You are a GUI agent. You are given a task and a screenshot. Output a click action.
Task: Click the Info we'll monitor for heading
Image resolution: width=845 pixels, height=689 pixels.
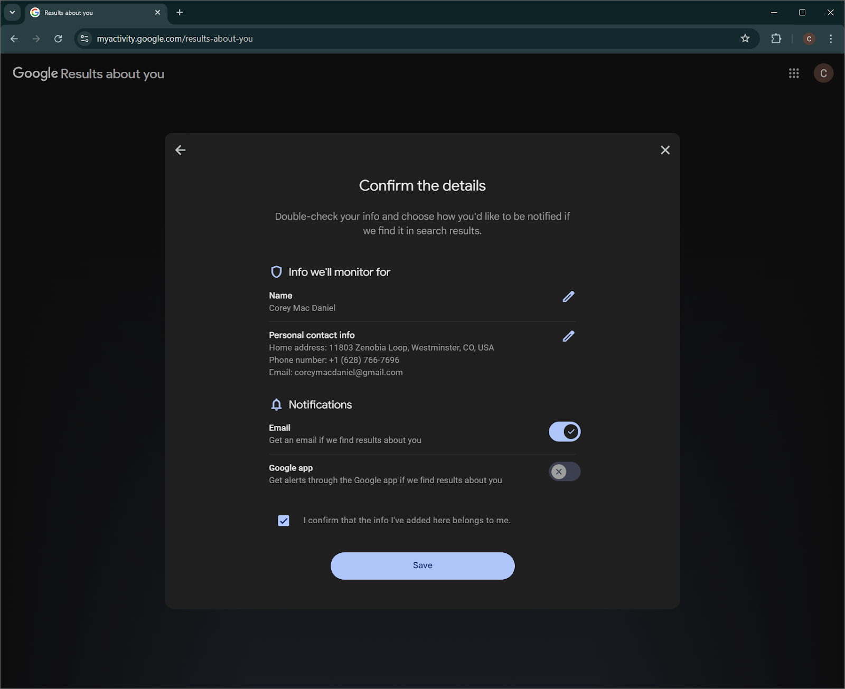(339, 272)
